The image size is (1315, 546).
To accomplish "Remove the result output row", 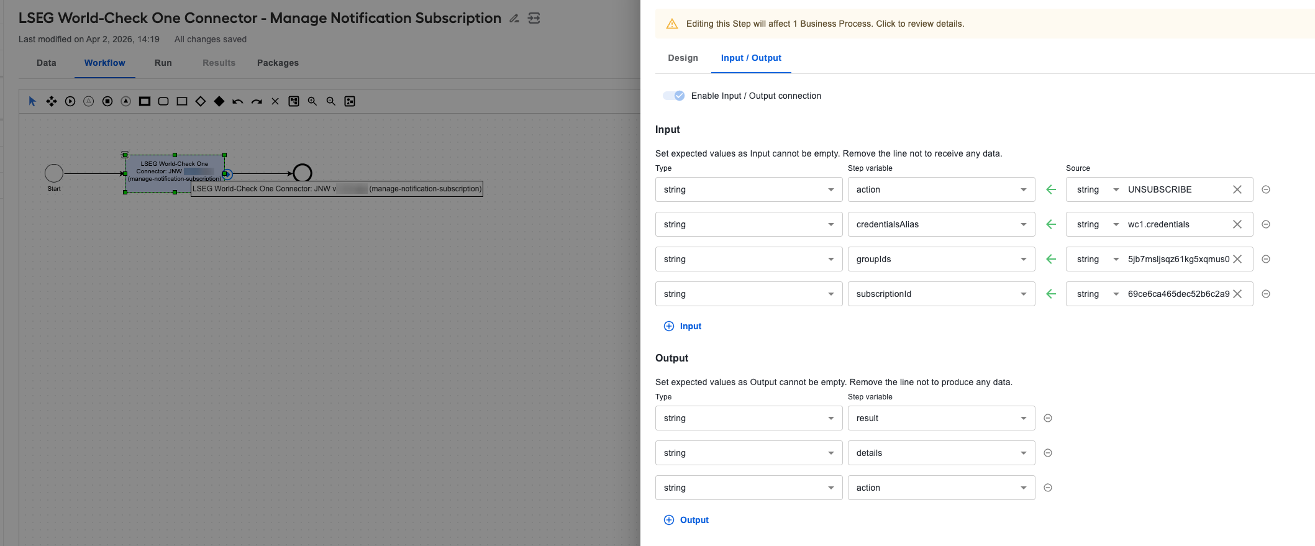I will pos(1048,418).
